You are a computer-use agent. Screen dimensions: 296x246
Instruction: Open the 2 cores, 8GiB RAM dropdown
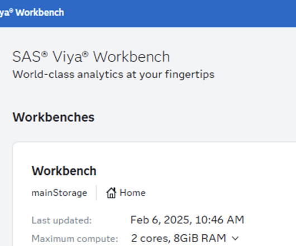pos(185,238)
